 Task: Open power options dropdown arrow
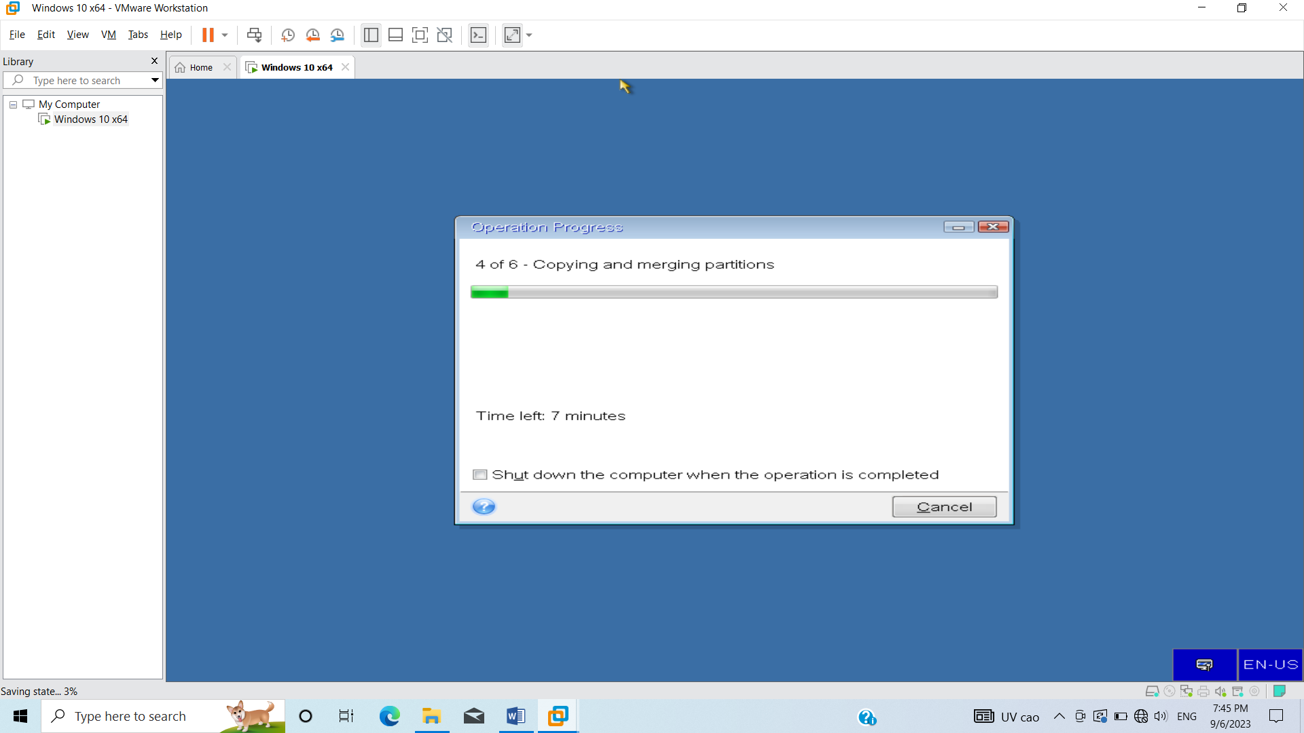[225, 35]
